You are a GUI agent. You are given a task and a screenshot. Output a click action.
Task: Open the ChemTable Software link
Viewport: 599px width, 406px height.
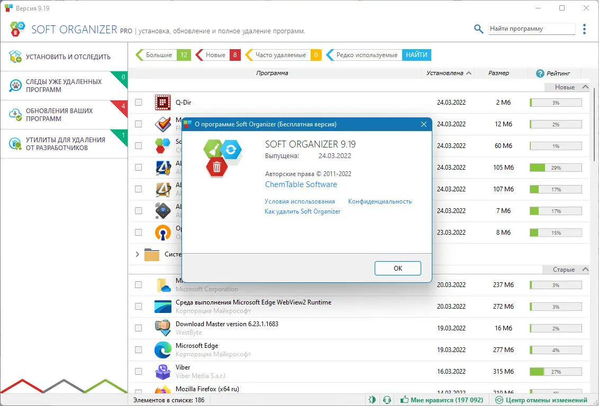click(x=301, y=184)
